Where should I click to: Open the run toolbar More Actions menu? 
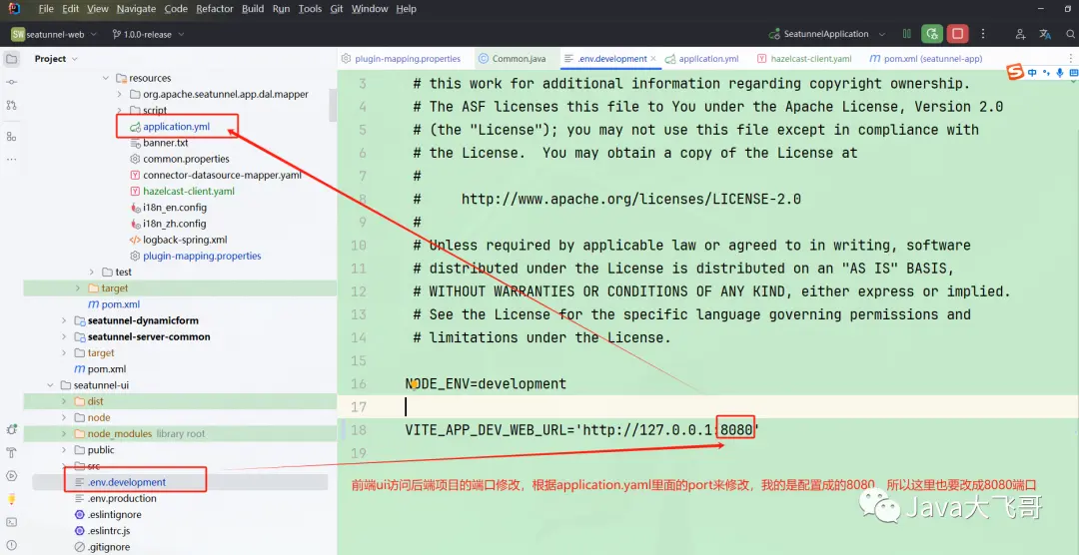click(983, 34)
